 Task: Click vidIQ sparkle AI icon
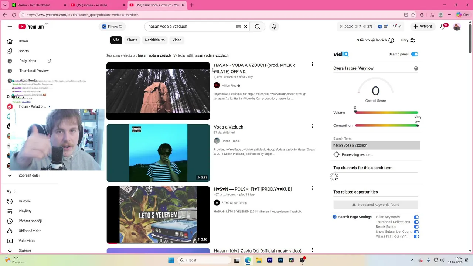coord(400,27)
